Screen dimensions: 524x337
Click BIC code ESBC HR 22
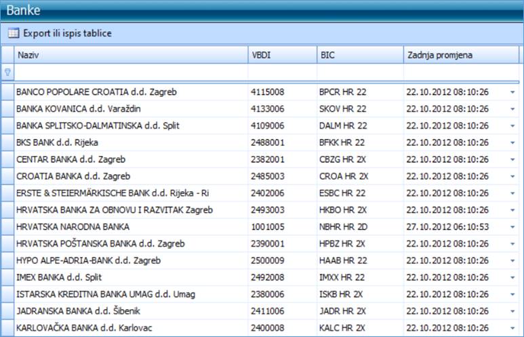[342, 193]
